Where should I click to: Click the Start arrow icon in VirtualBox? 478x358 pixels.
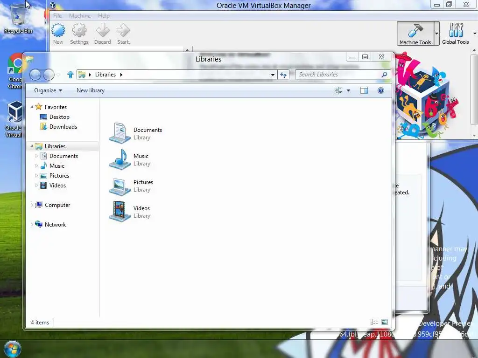coord(123,30)
